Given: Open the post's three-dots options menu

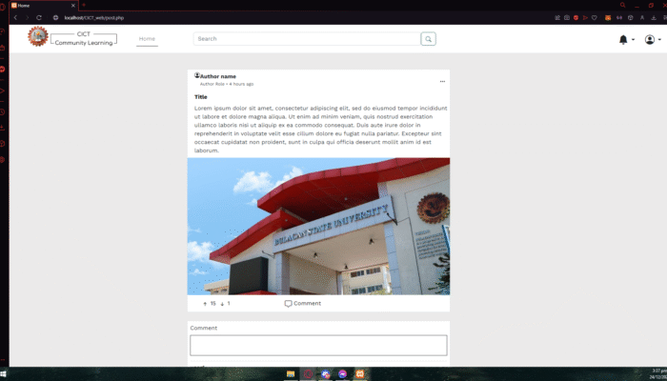Looking at the screenshot, I should [442, 81].
